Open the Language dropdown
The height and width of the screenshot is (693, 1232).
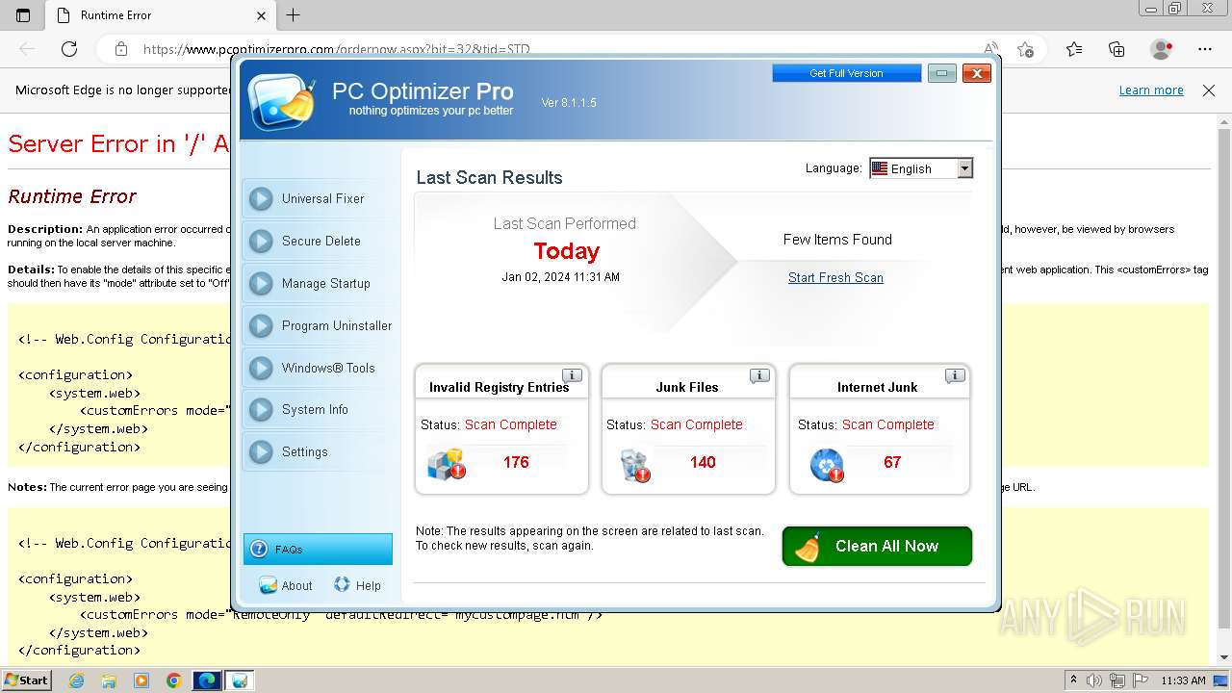pyautogui.click(x=921, y=168)
